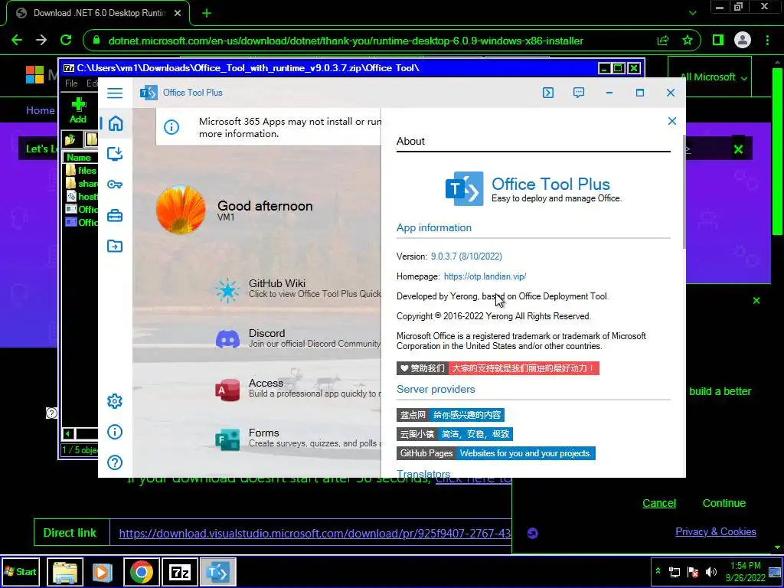Click the browser page vertical scrollbar
This screenshot has height=588, width=784.
(x=778, y=150)
